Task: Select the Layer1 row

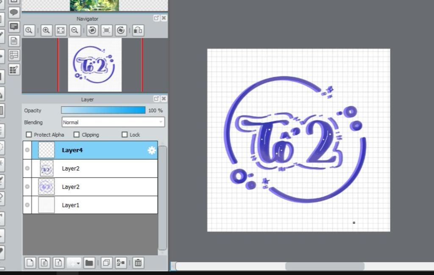Action: click(x=95, y=205)
